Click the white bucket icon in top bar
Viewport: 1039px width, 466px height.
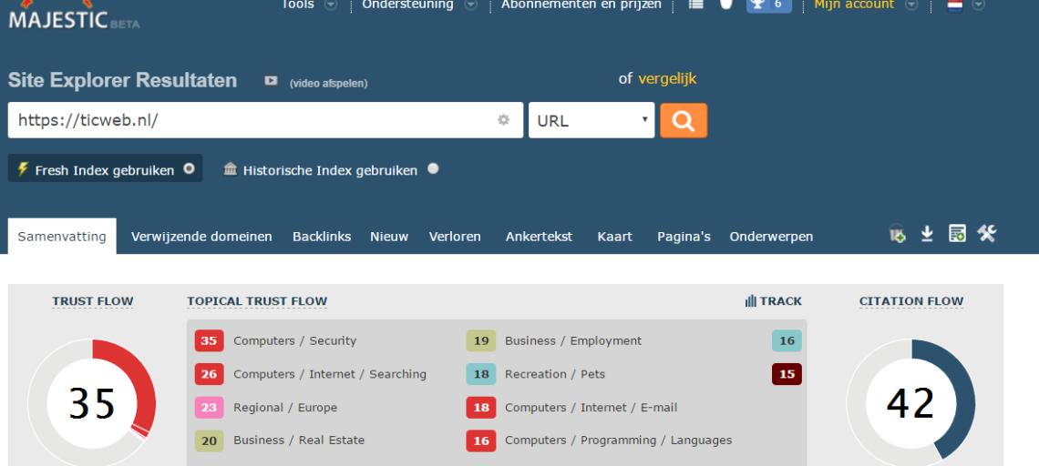click(x=727, y=4)
